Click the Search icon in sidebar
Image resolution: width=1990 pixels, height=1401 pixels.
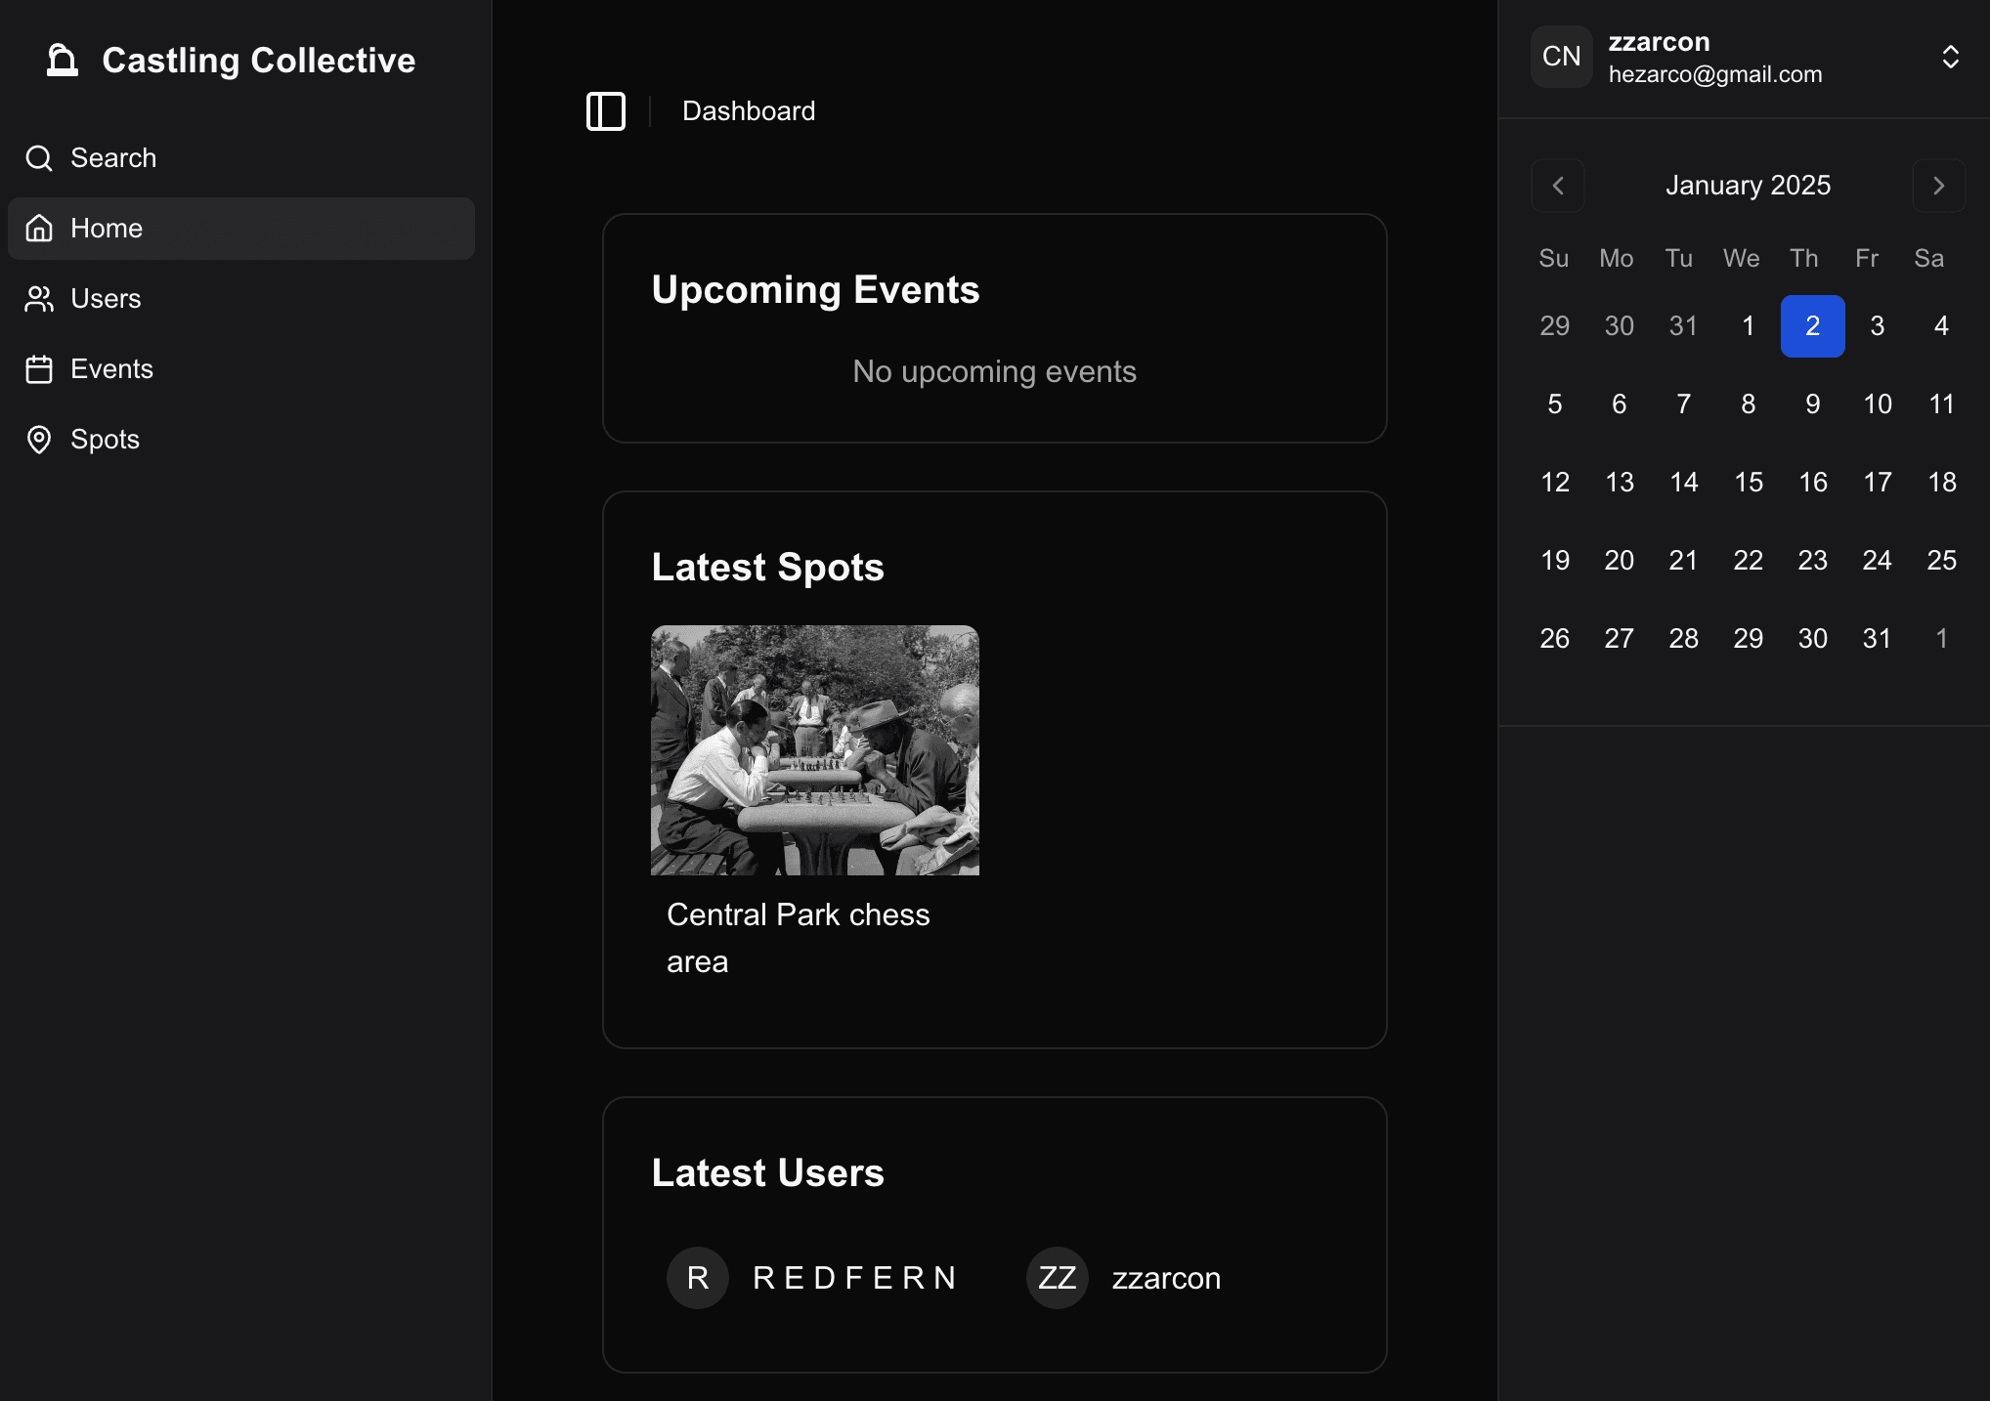tap(39, 157)
